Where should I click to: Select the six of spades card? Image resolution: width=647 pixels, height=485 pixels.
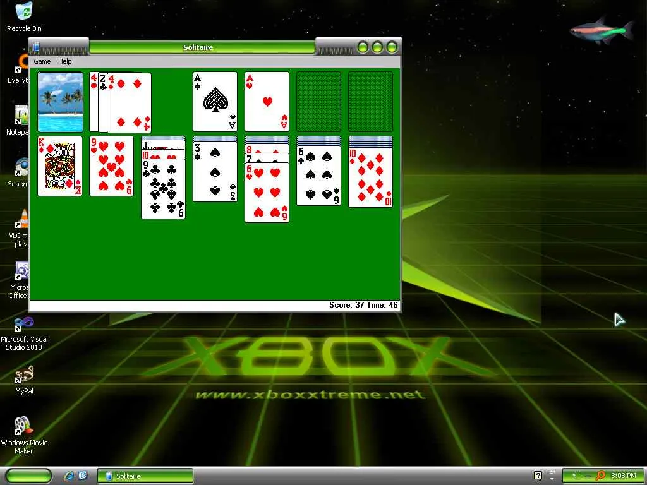coord(319,176)
